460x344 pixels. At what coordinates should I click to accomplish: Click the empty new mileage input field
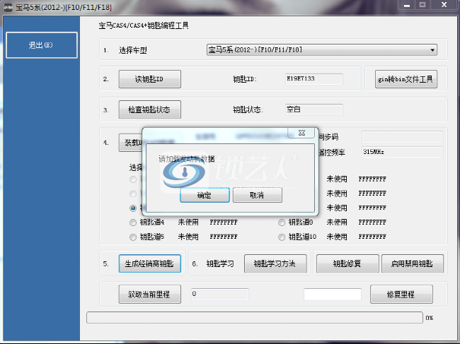click(x=333, y=295)
